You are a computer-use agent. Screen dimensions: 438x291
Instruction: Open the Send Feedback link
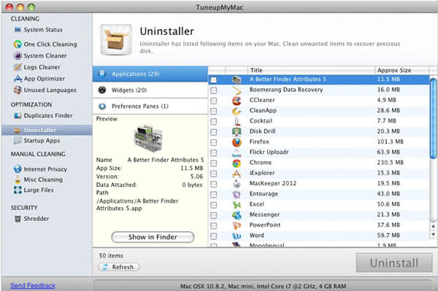click(x=33, y=286)
